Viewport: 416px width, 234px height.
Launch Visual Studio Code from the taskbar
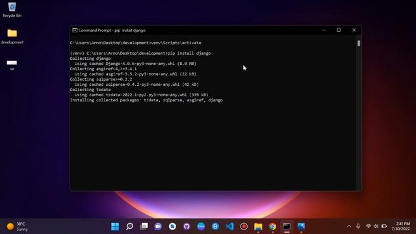229,226
